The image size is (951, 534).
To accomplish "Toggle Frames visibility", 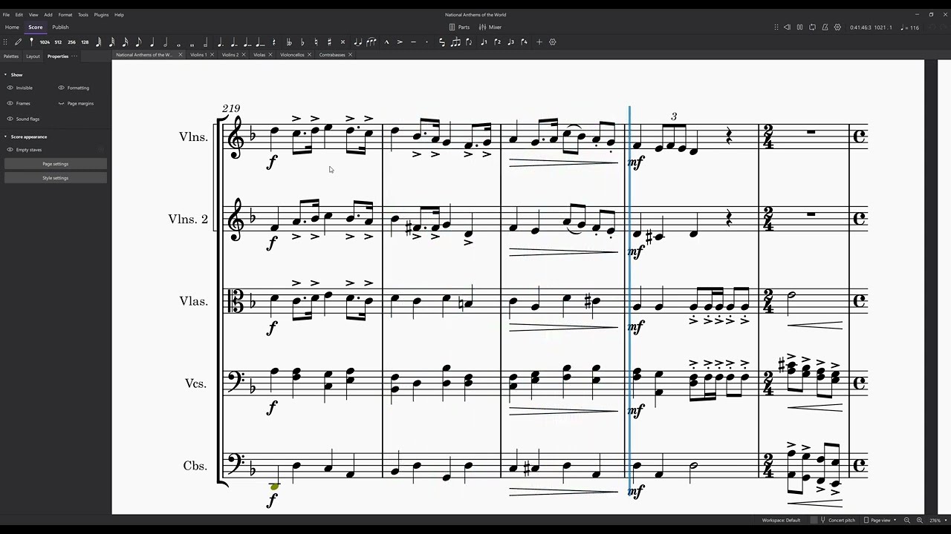I will (x=19, y=103).
